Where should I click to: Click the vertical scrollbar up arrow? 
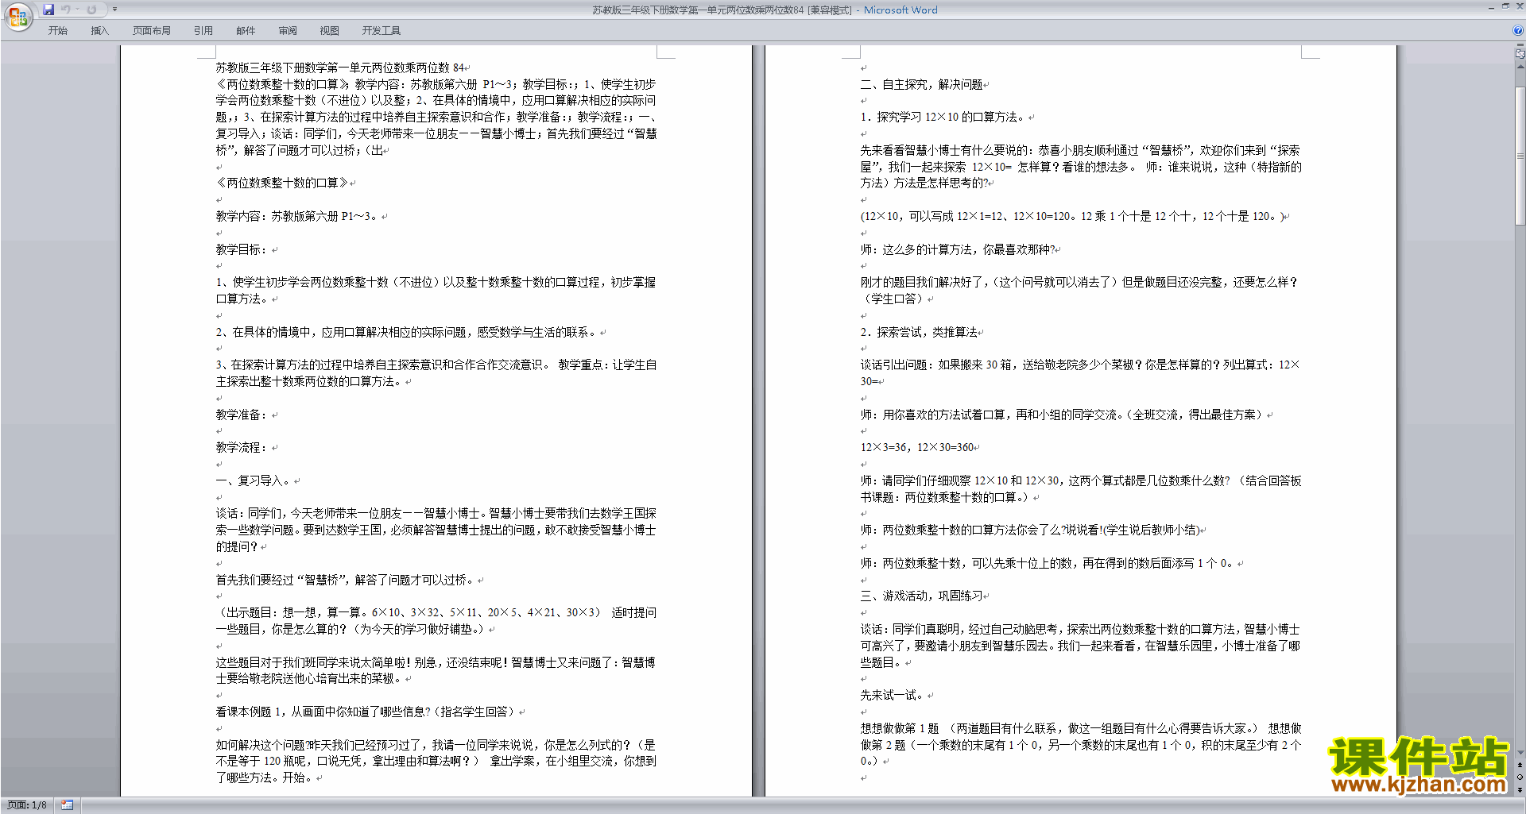pyautogui.click(x=1520, y=66)
